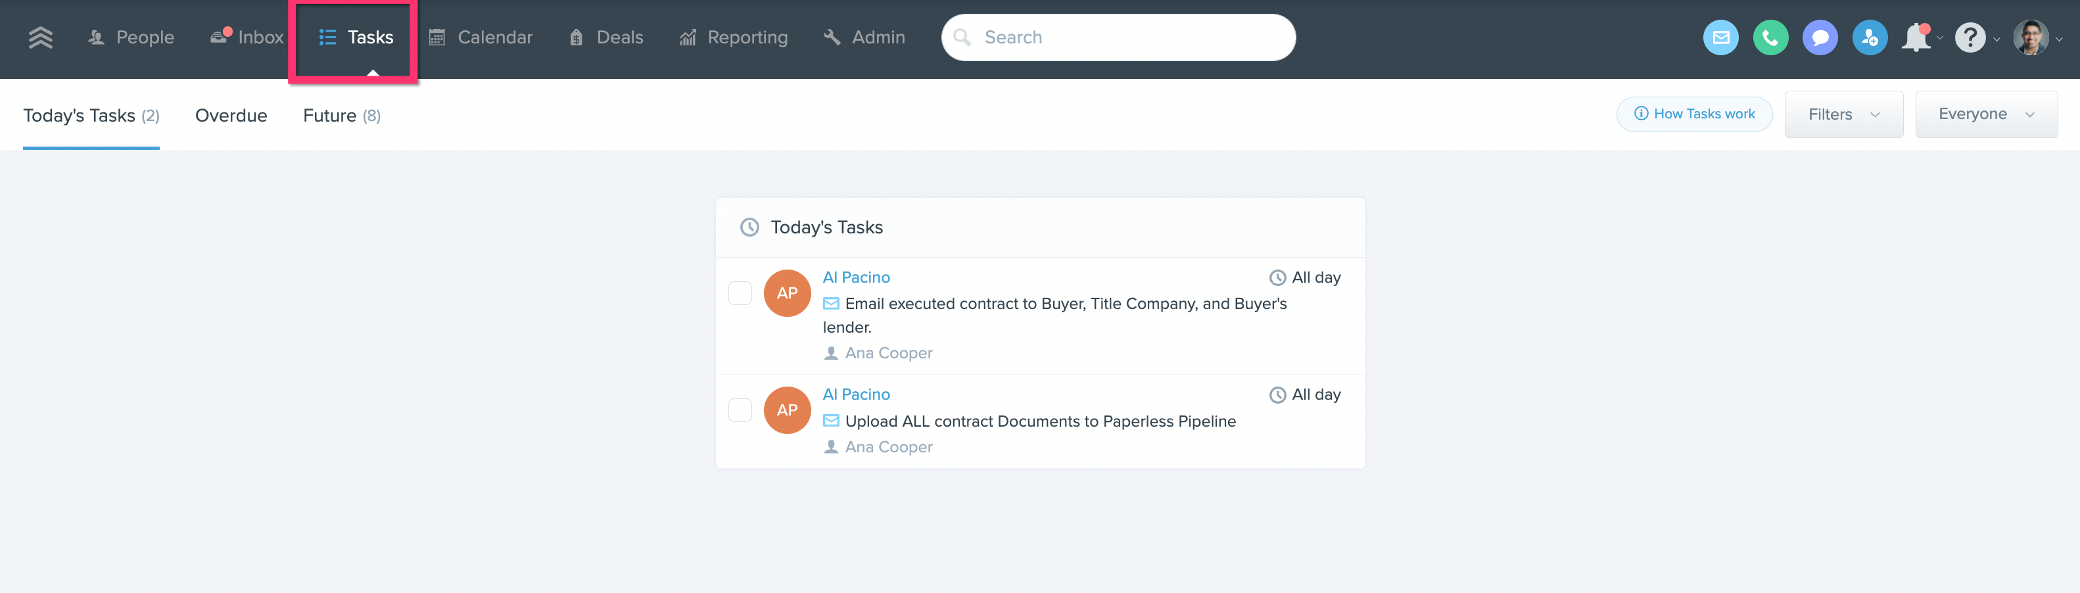Click the Calendar grid icon
This screenshot has width=2080, height=593.
[437, 37]
